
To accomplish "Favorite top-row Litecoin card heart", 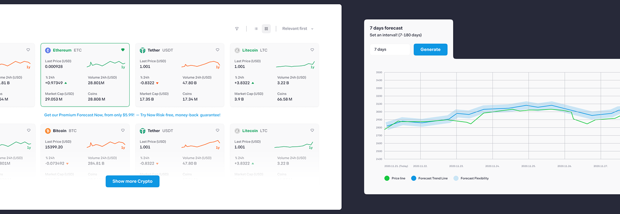I will click(312, 50).
